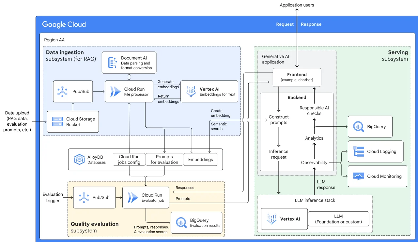418x242 pixels.
Task: Click the BigQuery icon in Serving subsystem
Action: point(359,126)
